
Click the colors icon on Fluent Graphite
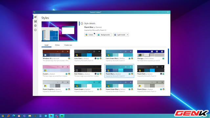coord(69,89)
